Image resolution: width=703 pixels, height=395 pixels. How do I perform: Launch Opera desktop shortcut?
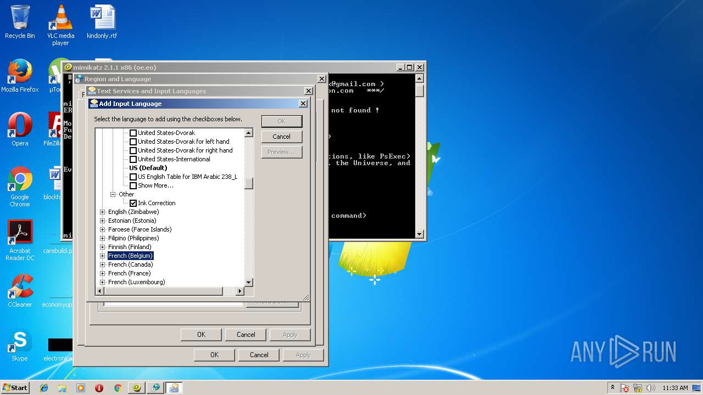tap(20, 129)
